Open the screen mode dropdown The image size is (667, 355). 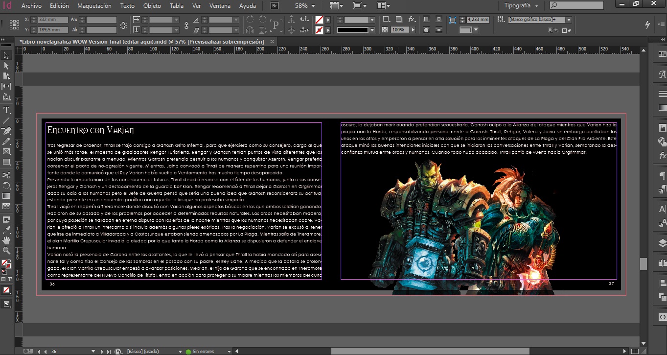pyautogui.click(x=360, y=6)
